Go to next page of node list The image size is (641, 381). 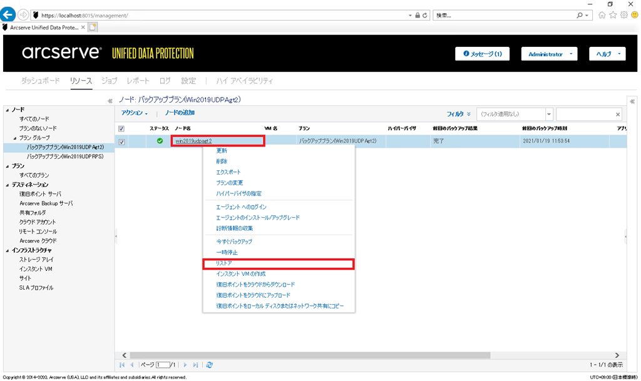click(x=185, y=365)
